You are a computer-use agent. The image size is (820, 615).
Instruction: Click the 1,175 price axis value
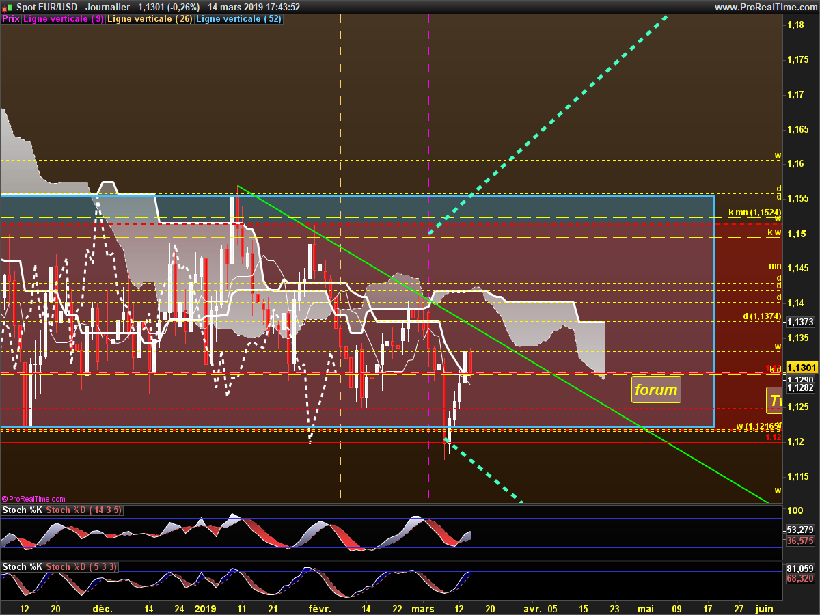[797, 59]
